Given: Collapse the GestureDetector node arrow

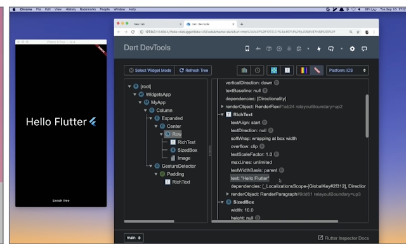Looking at the screenshot, I should click(151, 166).
